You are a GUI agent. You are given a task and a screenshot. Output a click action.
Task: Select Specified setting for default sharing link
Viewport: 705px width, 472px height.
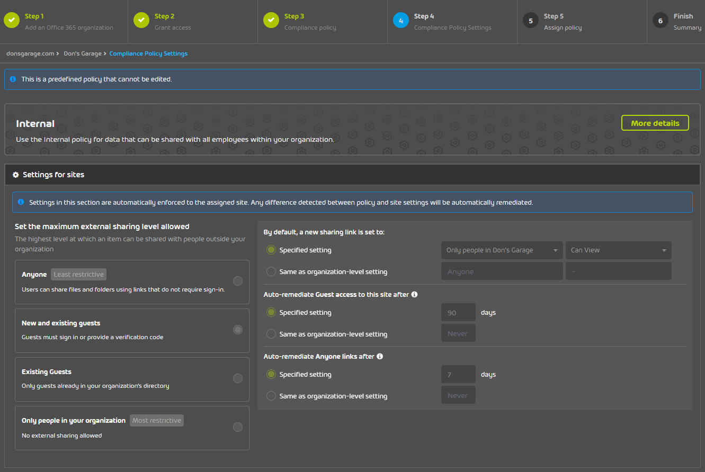[x=271, y=250]
